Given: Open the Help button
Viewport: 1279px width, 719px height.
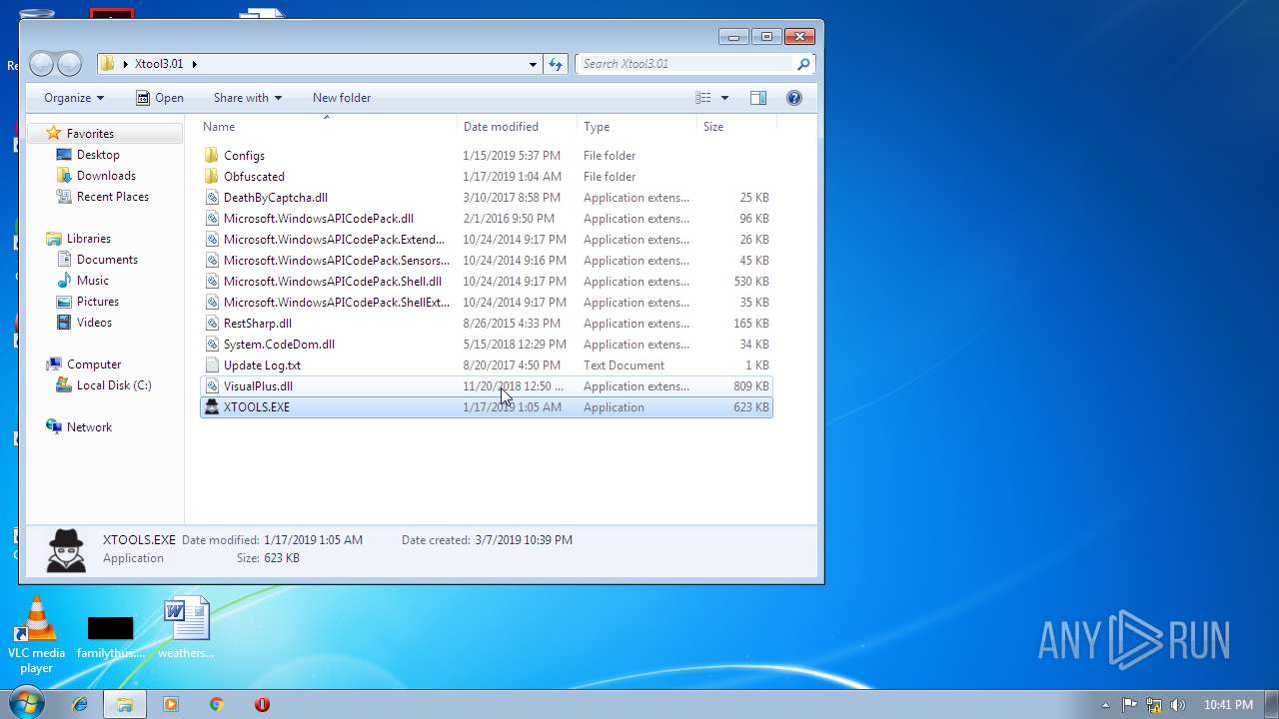Looking at the screenshot, I should tap(794, 98).
